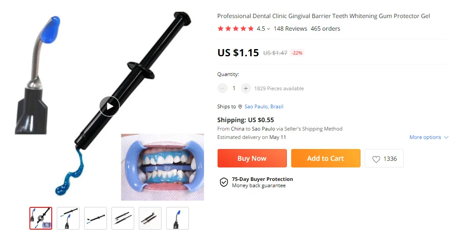Screen dimensions: 461x238
Task: Click the five-star rating icons
Action: [236, 29]
